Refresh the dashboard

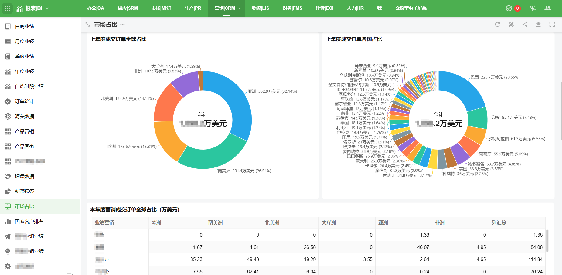[497, 25]
